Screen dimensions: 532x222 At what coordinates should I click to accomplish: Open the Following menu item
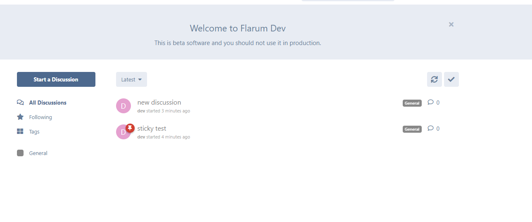pyautogui.click(x=35, y=117)
